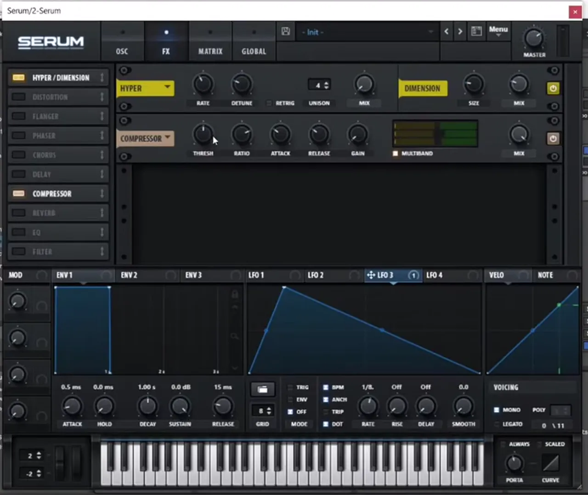588x495 pixels.
Task: Click the Dimension Size knob
Action: point(474,84)
